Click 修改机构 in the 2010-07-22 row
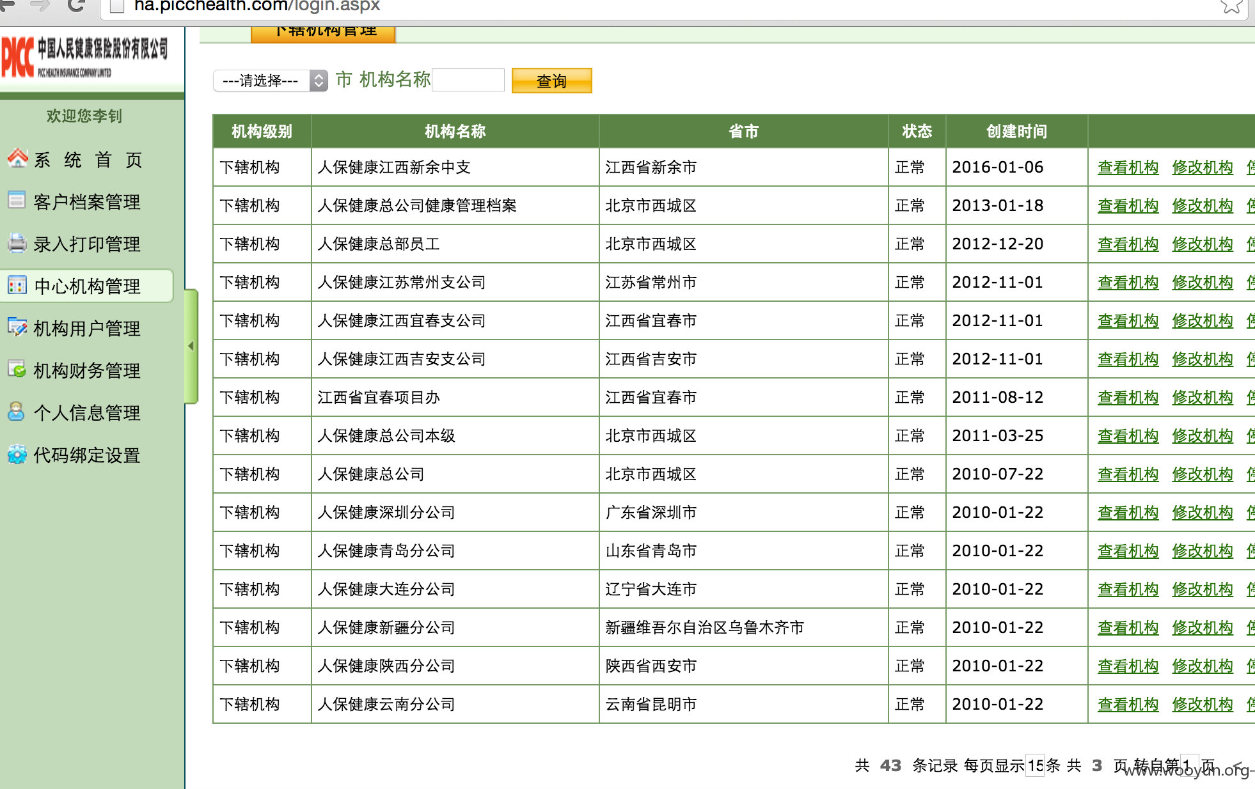This screenshot has width=1255, height=789. [x=1202, y=474]
